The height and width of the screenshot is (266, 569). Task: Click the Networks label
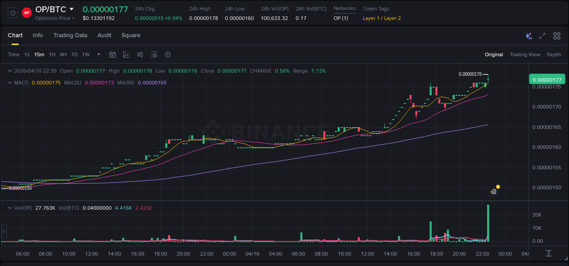pos(345,8)
